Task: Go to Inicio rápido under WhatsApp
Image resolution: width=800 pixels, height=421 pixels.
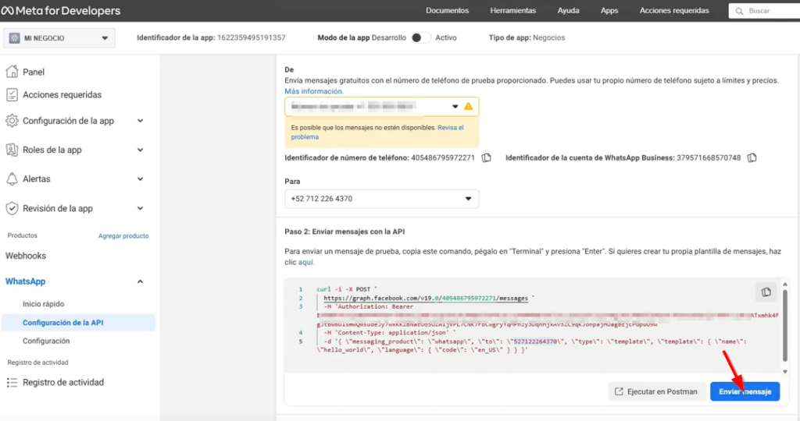Action: 44,304
